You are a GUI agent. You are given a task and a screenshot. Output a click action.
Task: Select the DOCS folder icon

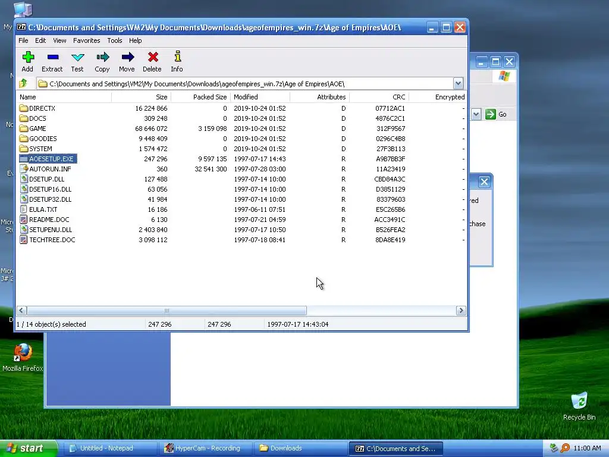(24, 118)
